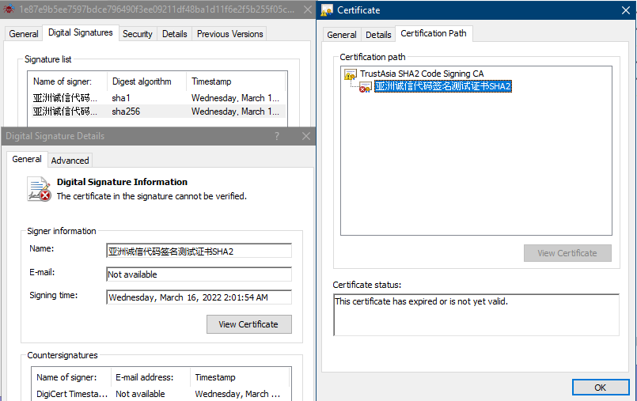Select the highlighted SHA2 leaf certificate node
Viewport: 637px width, 401px height.
tap(443, 86)
